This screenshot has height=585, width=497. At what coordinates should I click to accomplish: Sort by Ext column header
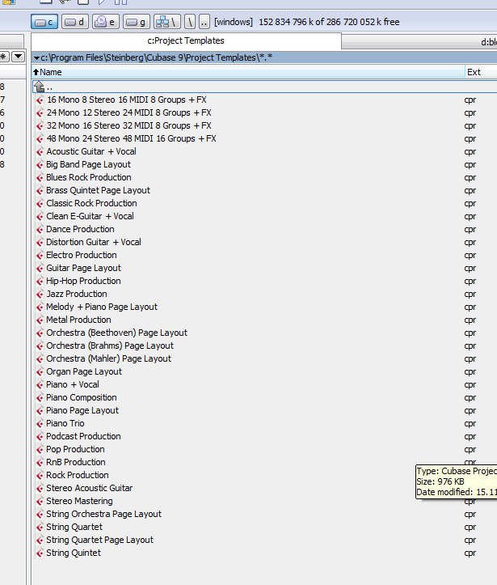click(481, 72)
